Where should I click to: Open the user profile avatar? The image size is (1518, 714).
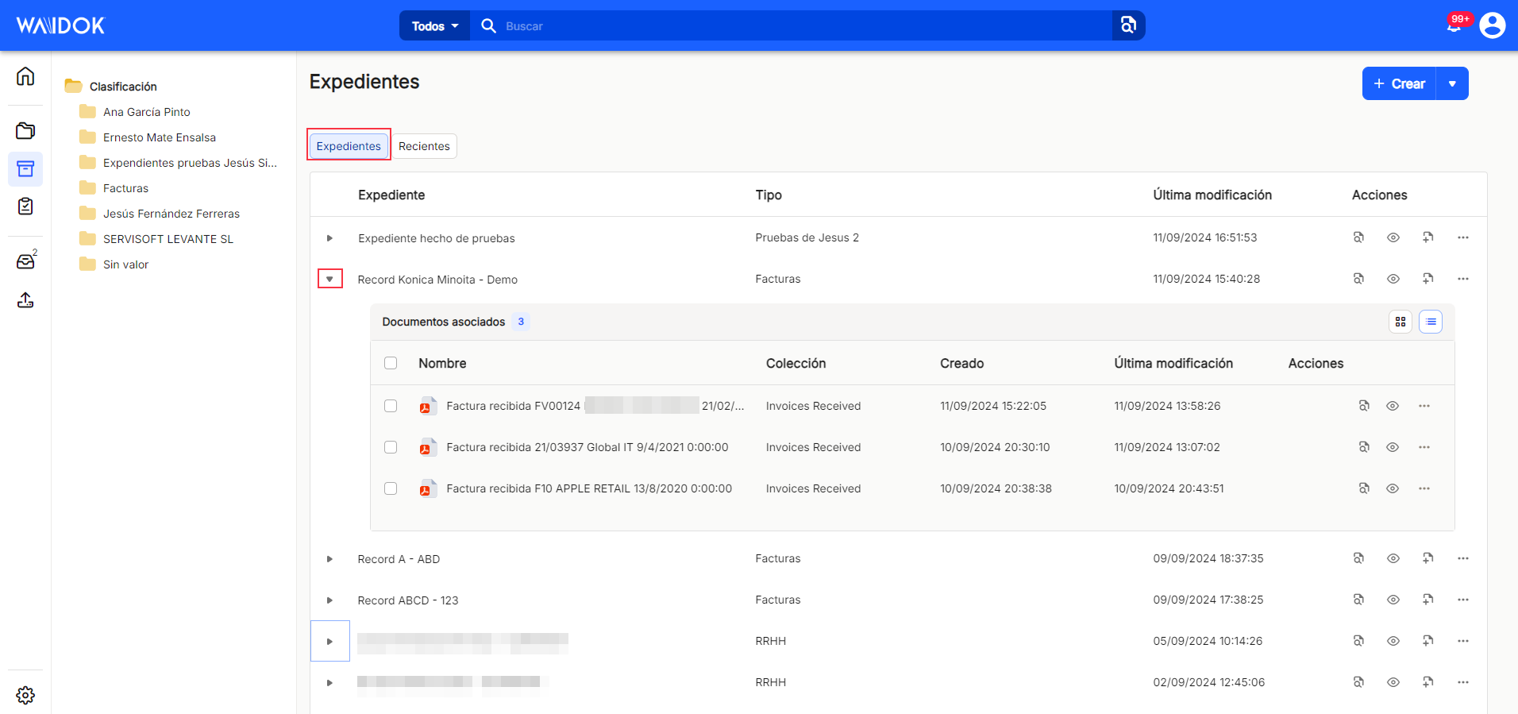pos(1493,25)
